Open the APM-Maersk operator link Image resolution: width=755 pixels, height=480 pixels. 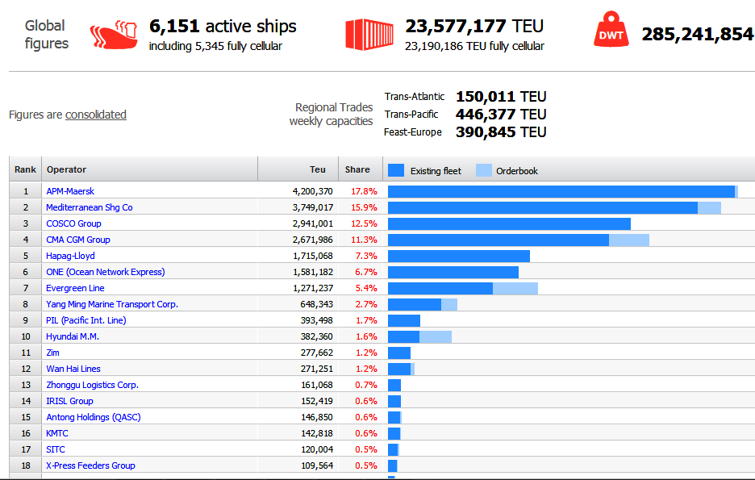point(70,191)
